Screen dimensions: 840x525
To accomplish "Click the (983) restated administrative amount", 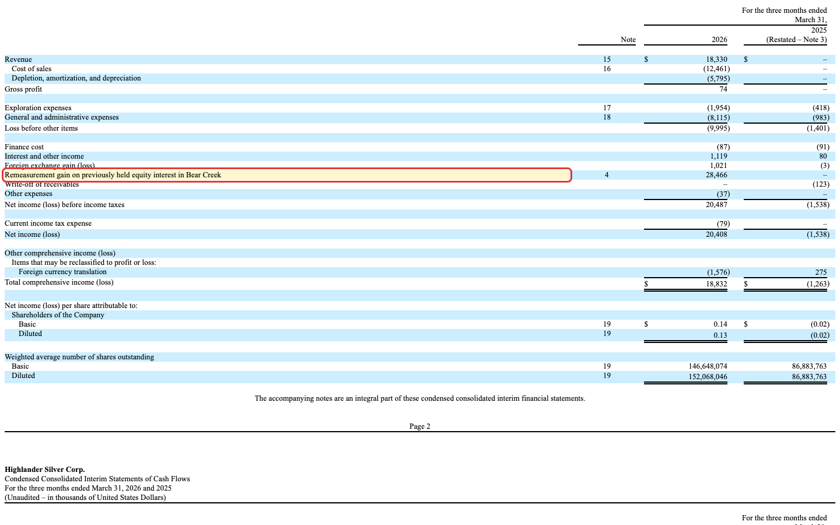I will tap(821, 117).
